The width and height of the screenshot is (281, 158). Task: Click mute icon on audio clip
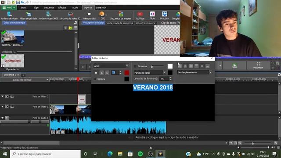(x=58, y=132)
